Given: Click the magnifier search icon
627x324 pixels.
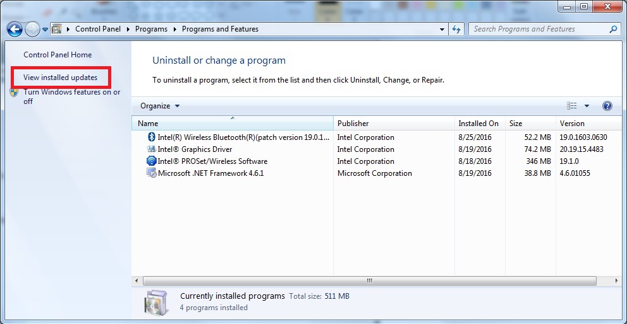Looking at the screenshot, I should [613, 29].
